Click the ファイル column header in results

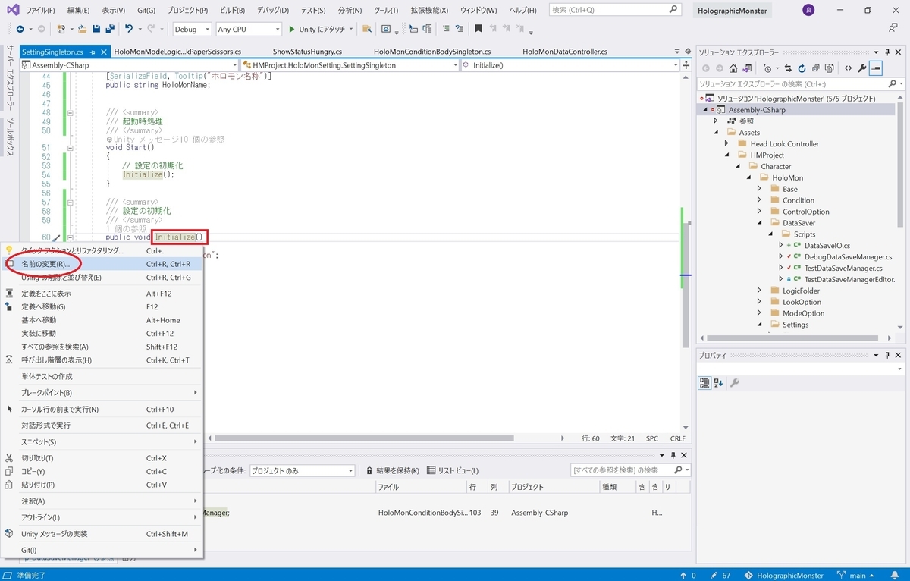click(420, 487)
